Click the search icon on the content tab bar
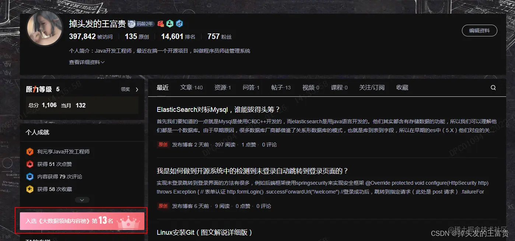 (x=493, y=88)
